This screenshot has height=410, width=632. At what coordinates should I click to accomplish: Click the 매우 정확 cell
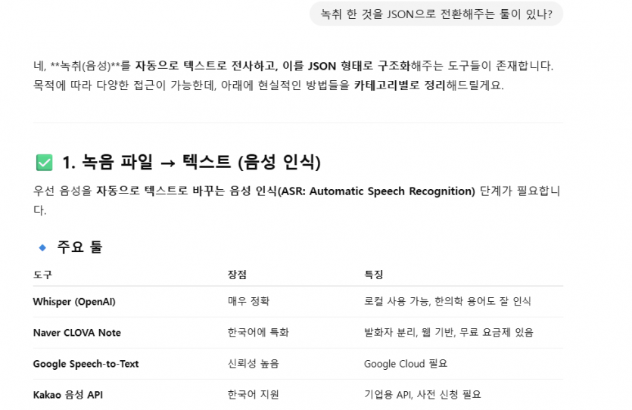(249, 301)
